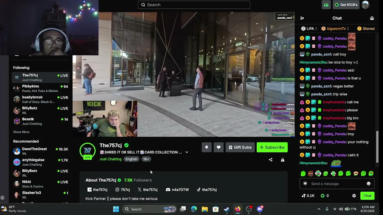Collapse the chat panel arrow icon

pos(302,18)
